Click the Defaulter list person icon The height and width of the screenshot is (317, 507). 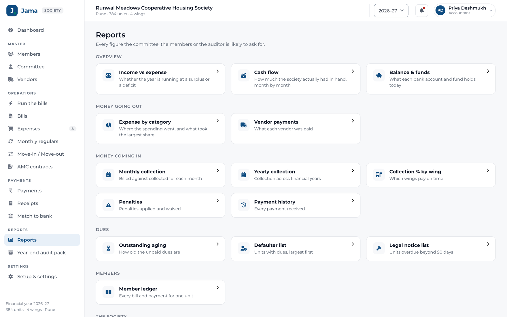tap(244, 248)
